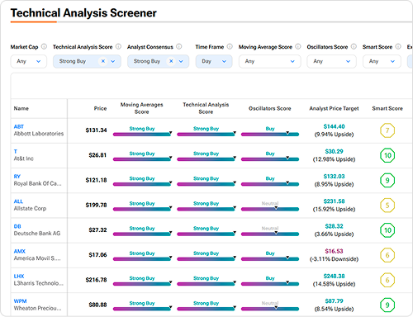Viewport: 413px width, 317px height.
Task: Click Deutsche Bank AG company name
Action: coord(37,234)
